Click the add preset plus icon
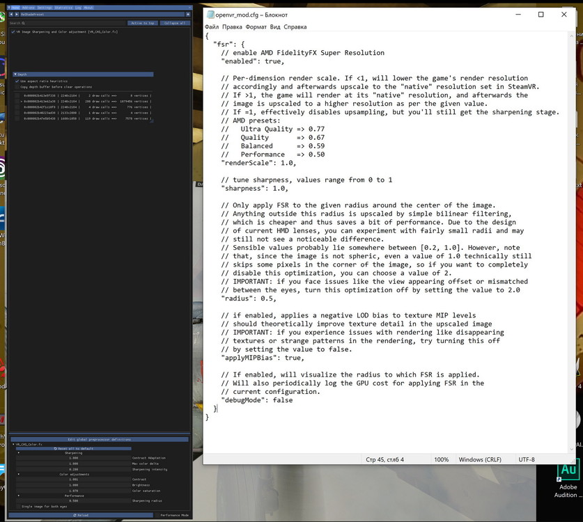The image size is (583, 522). coord(188,14)
